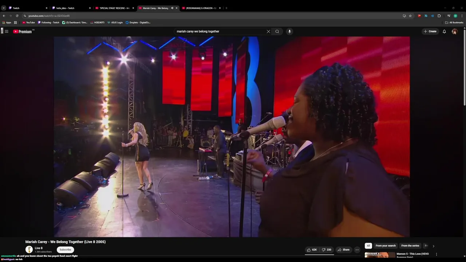
Task: Open the YouTube account avatar menu
Action: point(454,31)
